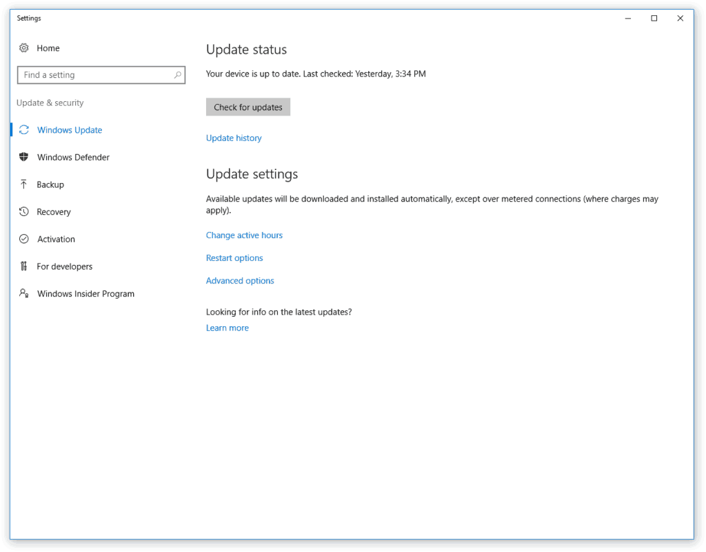Click the gear icon next to Home

click(24, 48)
